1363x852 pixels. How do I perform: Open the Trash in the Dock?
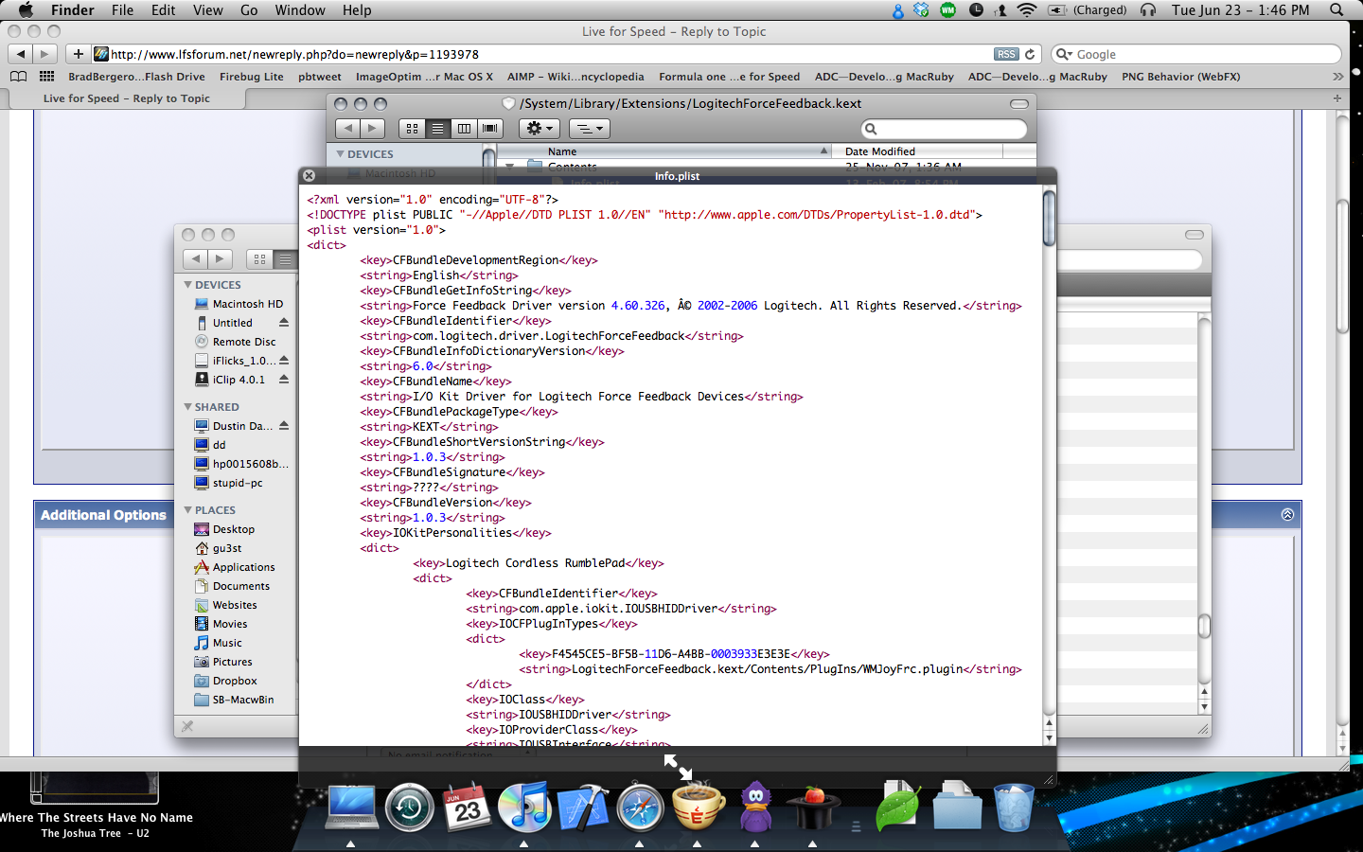click(x=1013, y=808)
